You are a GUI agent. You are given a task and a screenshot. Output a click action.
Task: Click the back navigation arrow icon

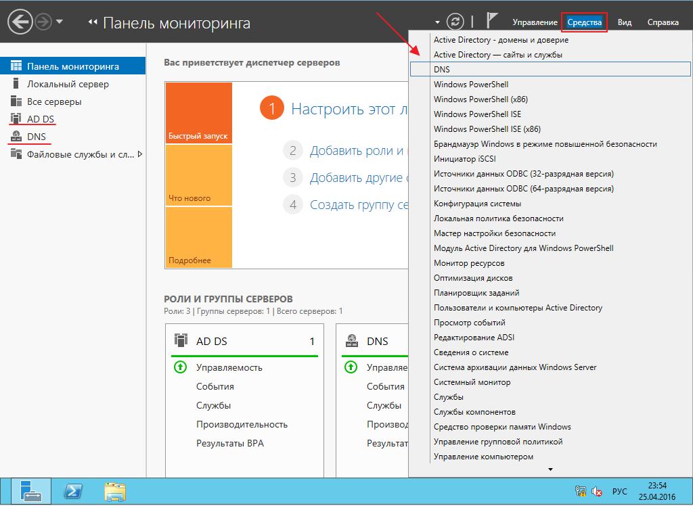[20, 22]
